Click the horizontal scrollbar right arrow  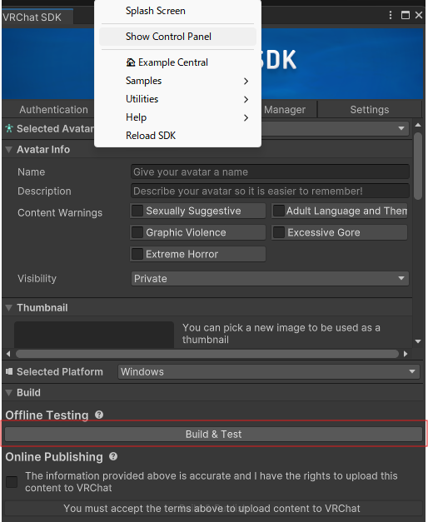coord(406,354)
